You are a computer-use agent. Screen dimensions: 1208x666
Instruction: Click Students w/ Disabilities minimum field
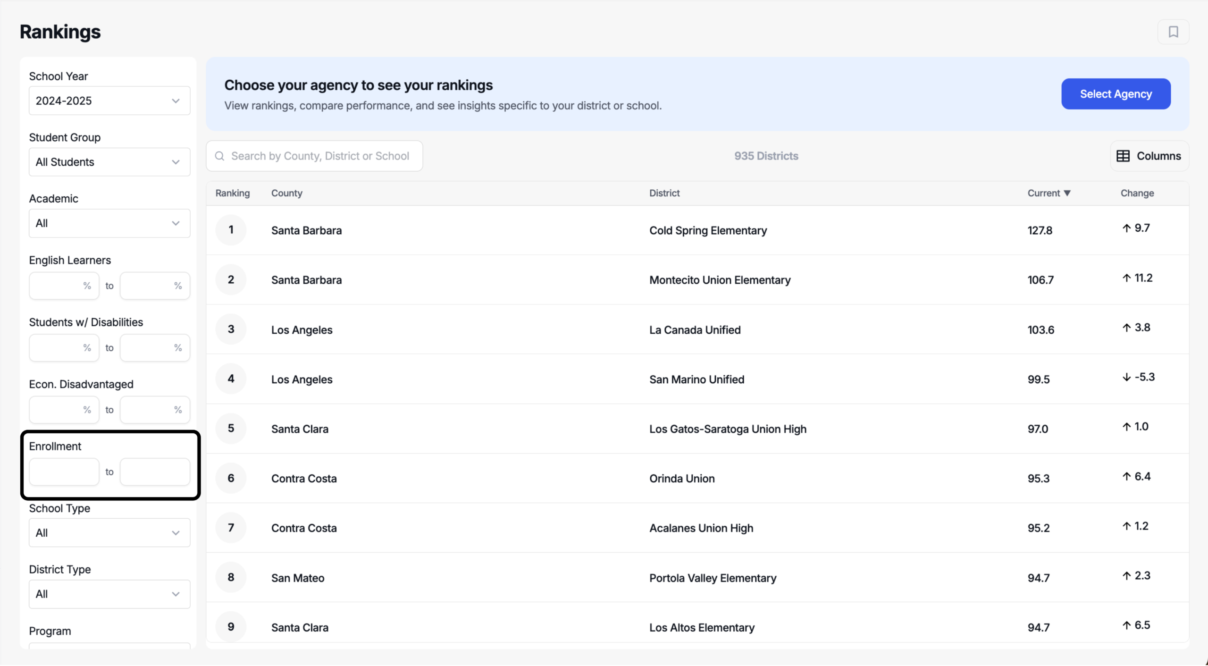tap(64, 348)
